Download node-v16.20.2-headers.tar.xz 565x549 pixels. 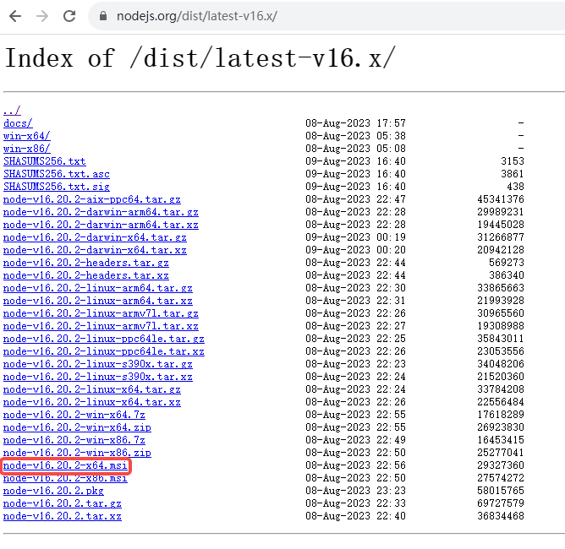click(85, 275)
